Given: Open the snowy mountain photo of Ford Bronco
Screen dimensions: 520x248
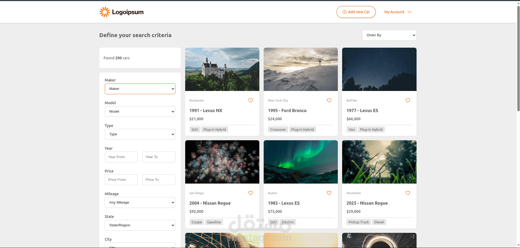Looking at the screenshot, I should [x=301, y=69].
